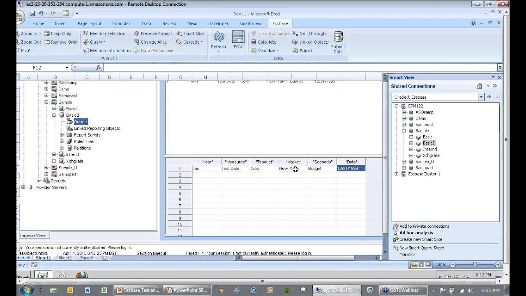This screenshot has width=526, height=296.
Task: Switch to the Sheet2 worksheet tab
Action: (65, 258)
